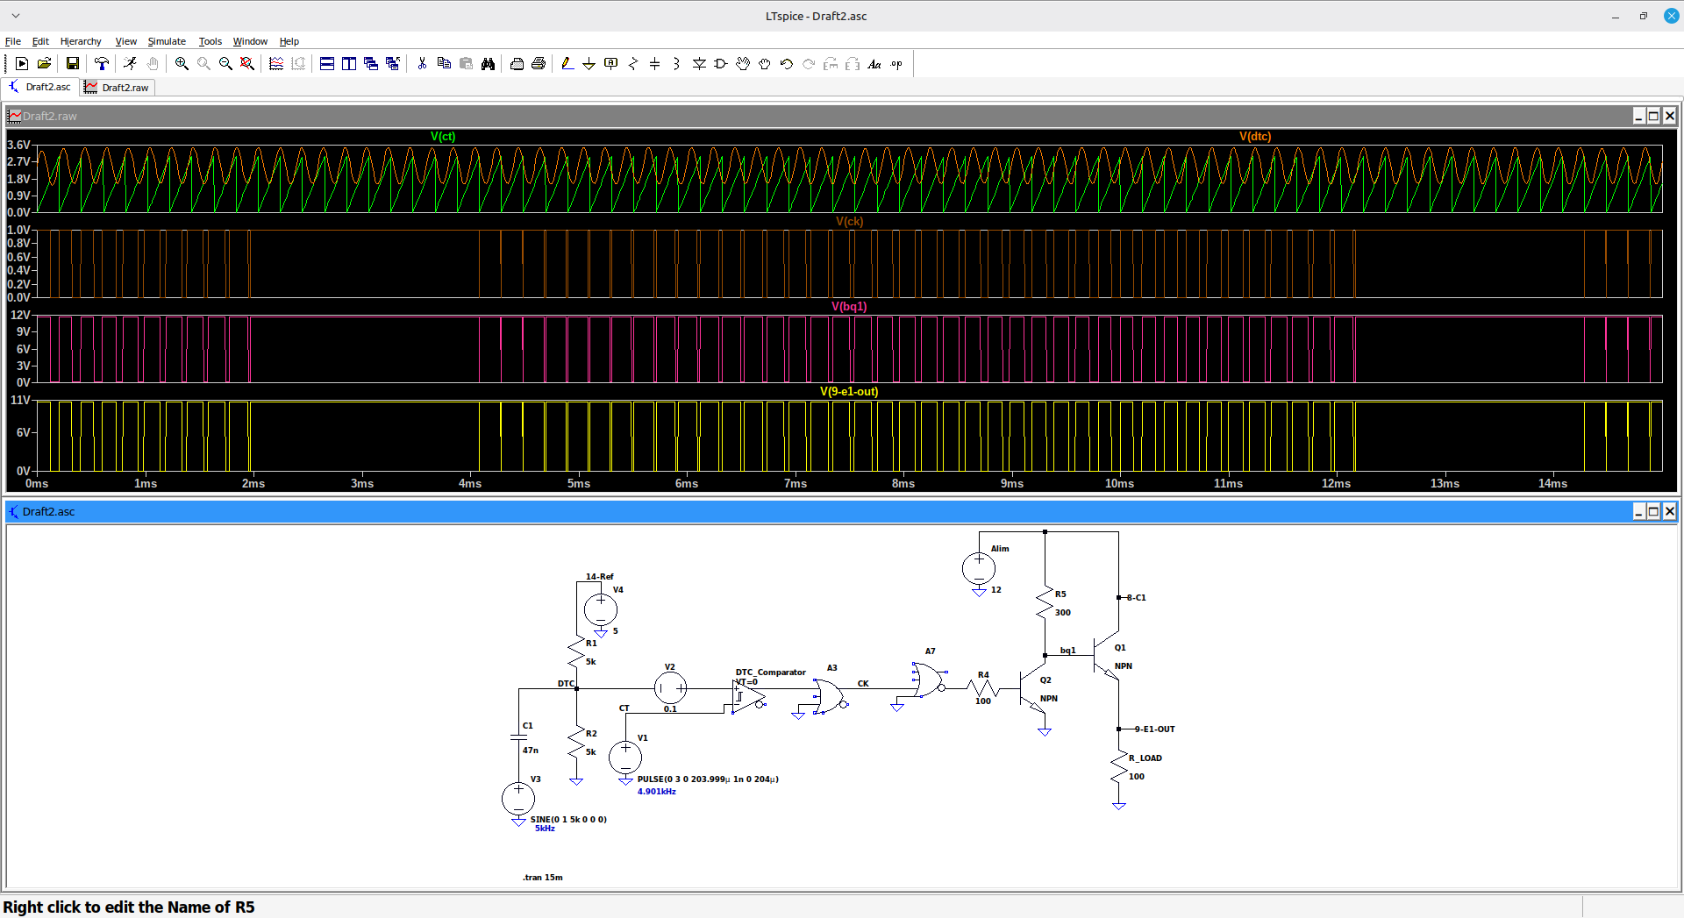Viewport: 1684px width, 918px height.
Task: Click the Undo arrow icon
Action: 787,64
